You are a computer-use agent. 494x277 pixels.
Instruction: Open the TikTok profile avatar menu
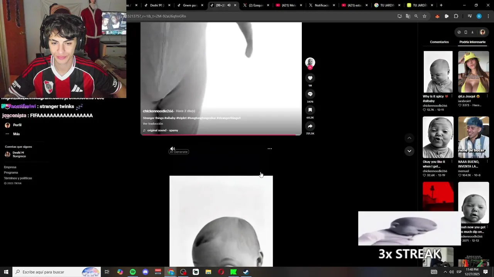click(x=482, y=32)
